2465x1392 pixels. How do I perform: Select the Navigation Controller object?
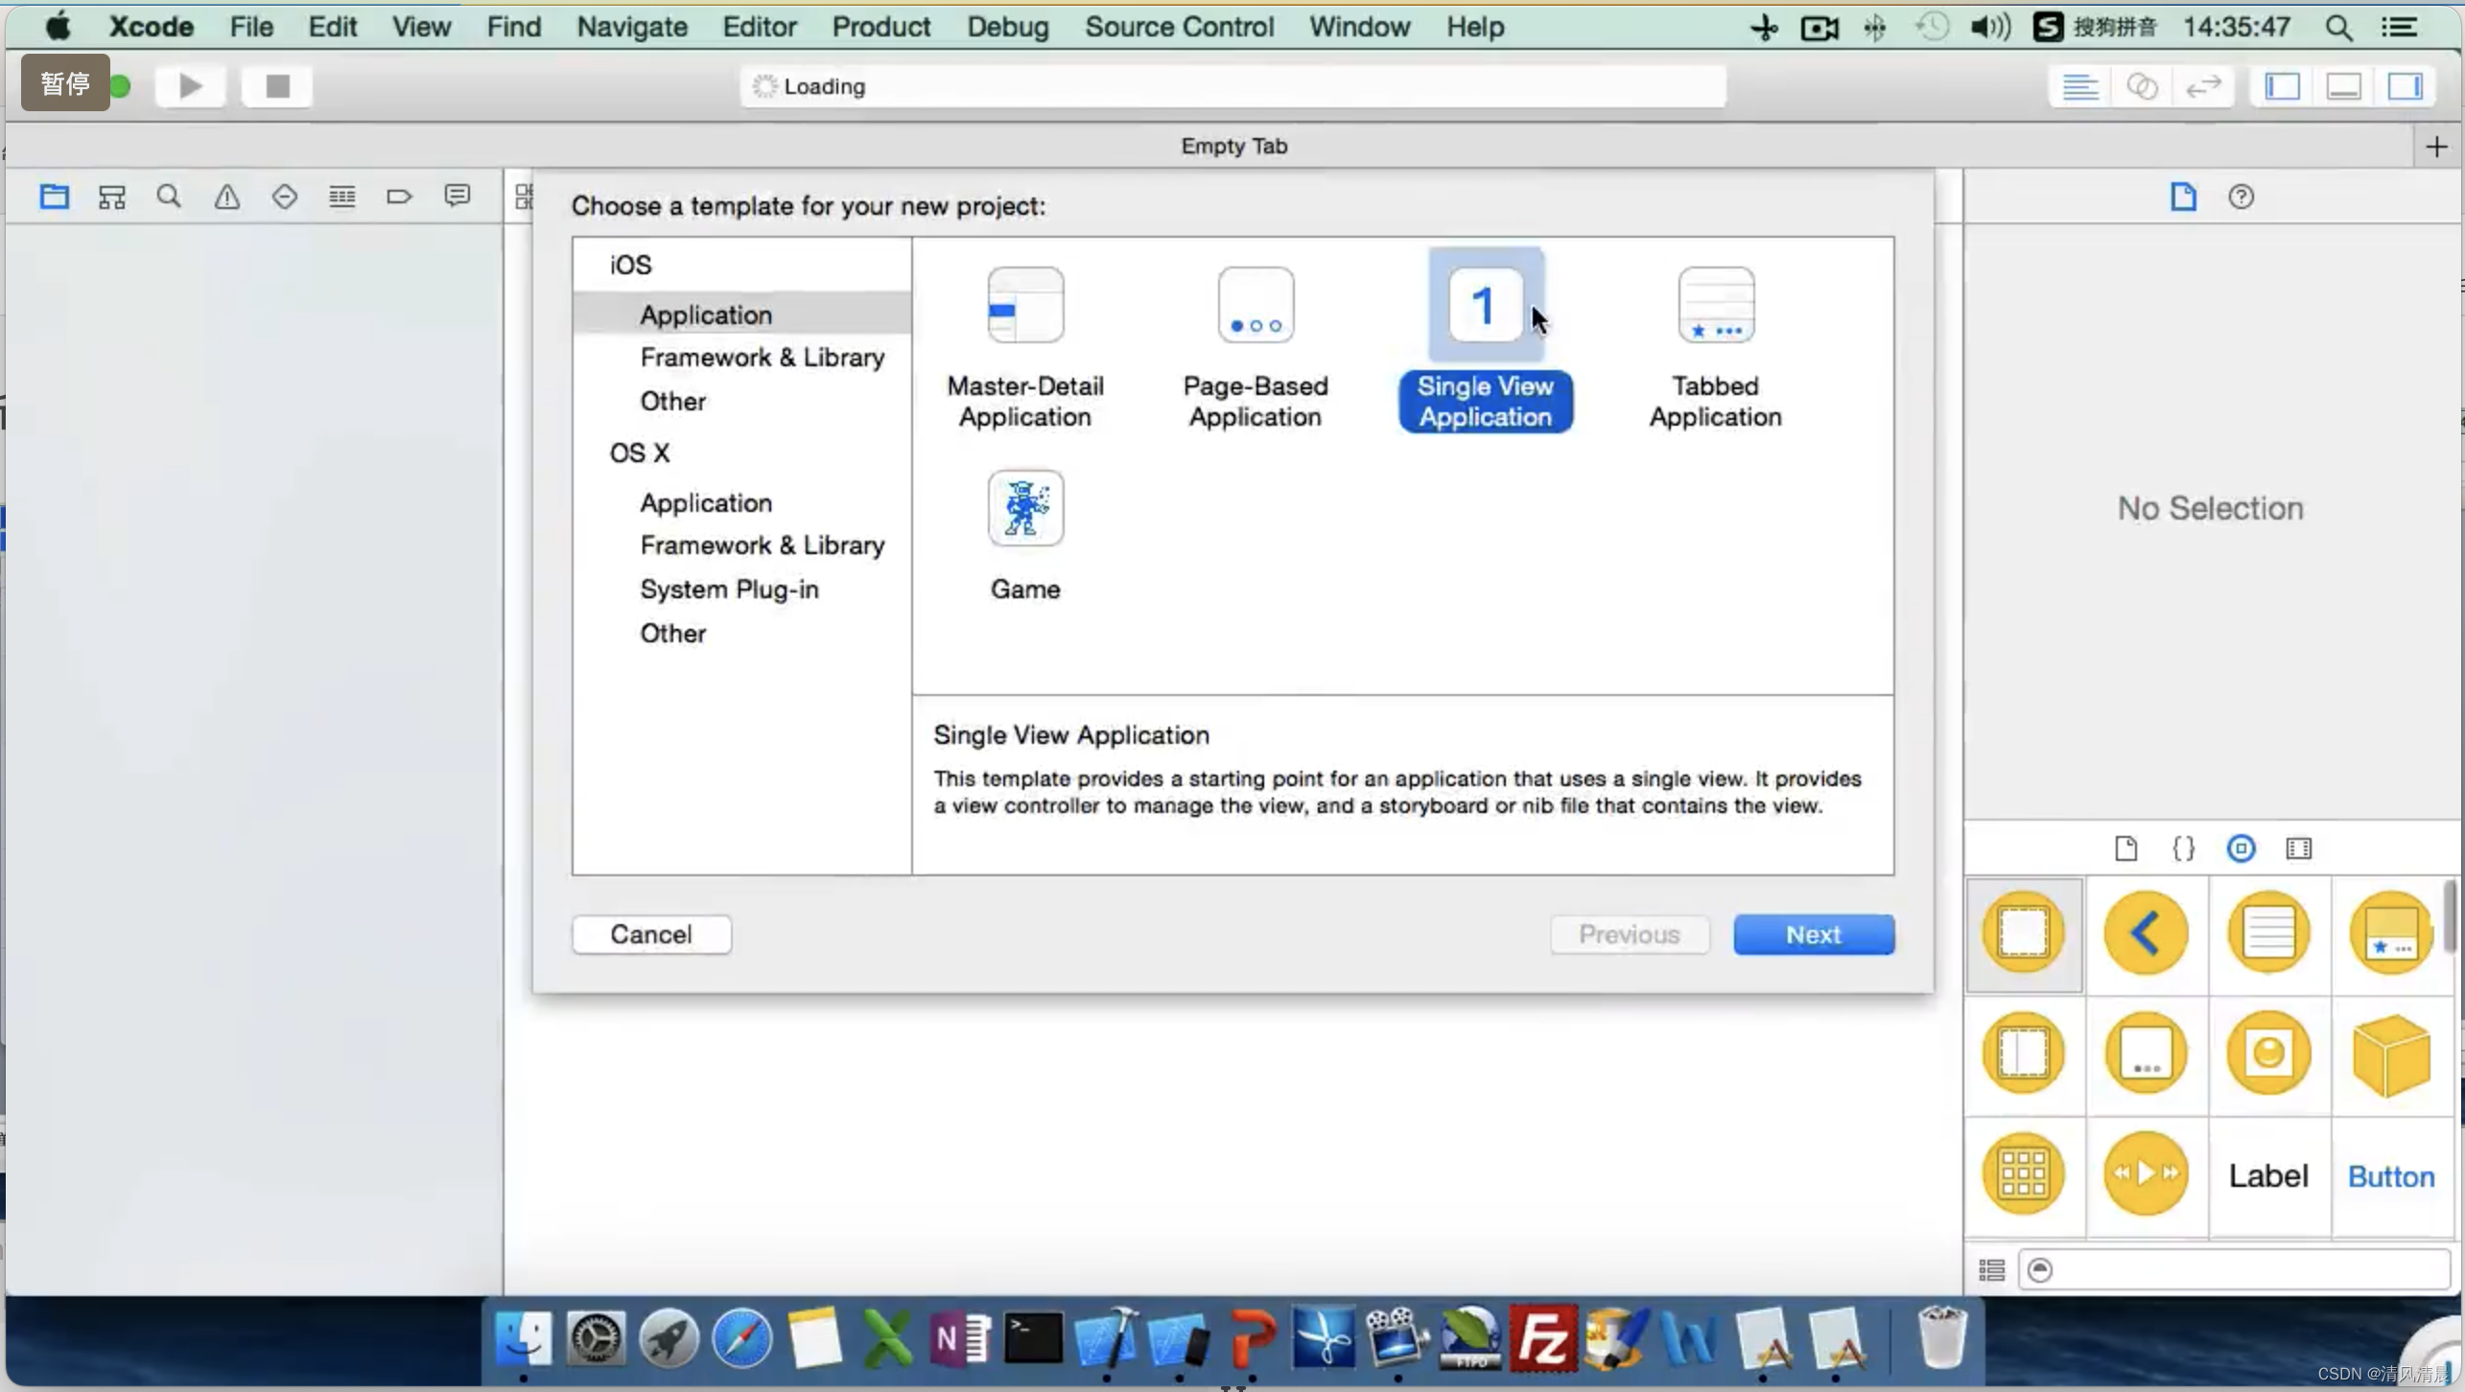[x=2146, y=933]
